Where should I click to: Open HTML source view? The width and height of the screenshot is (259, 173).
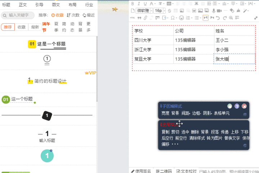pos(132,18)
